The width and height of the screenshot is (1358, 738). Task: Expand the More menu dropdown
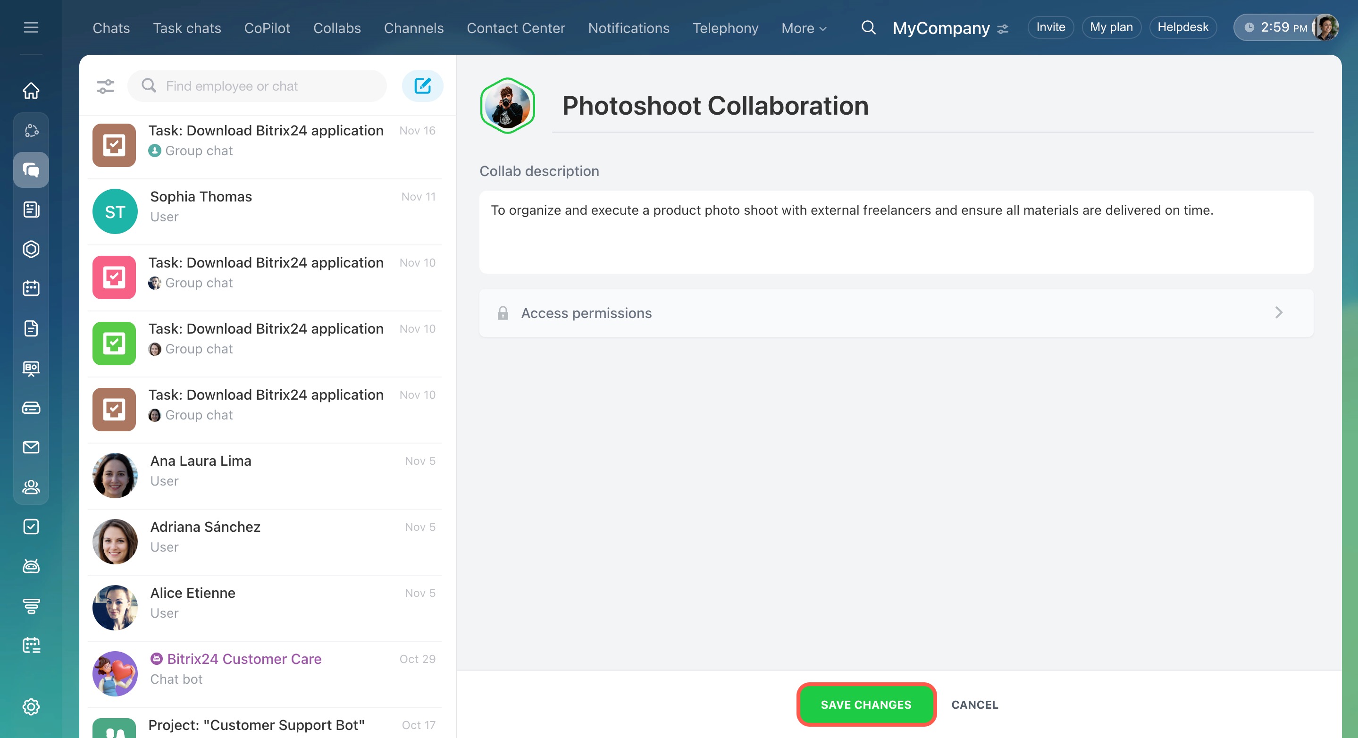(x=804, y=28)
